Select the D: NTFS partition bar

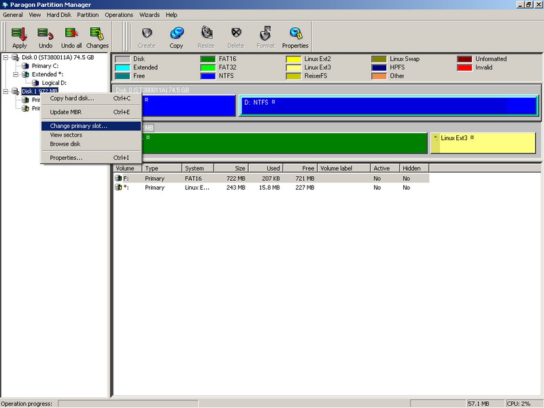click(388, 106)
